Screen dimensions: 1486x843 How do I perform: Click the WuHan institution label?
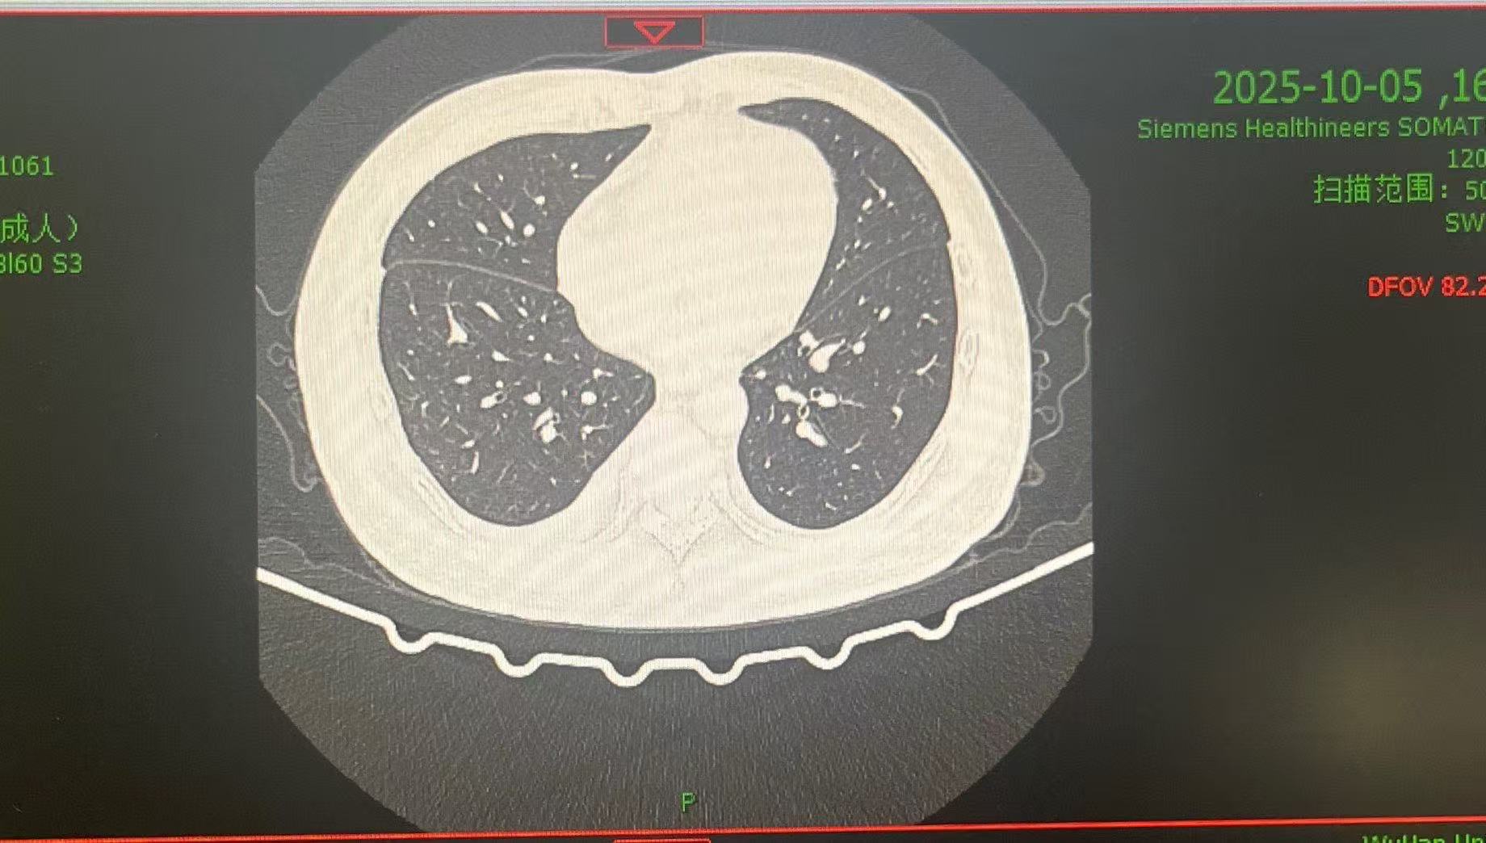1421,838
